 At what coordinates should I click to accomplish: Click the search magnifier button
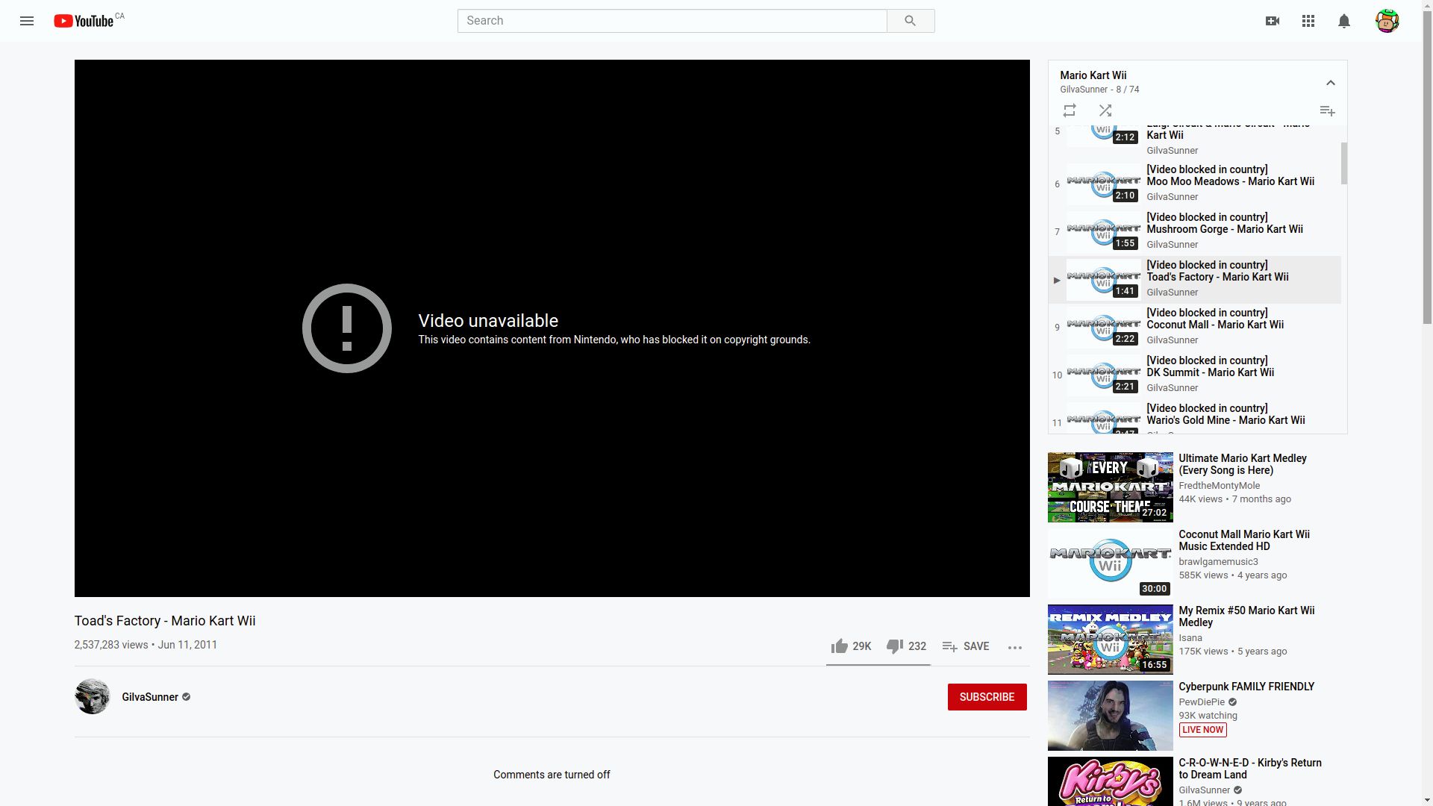coord(910,21)
